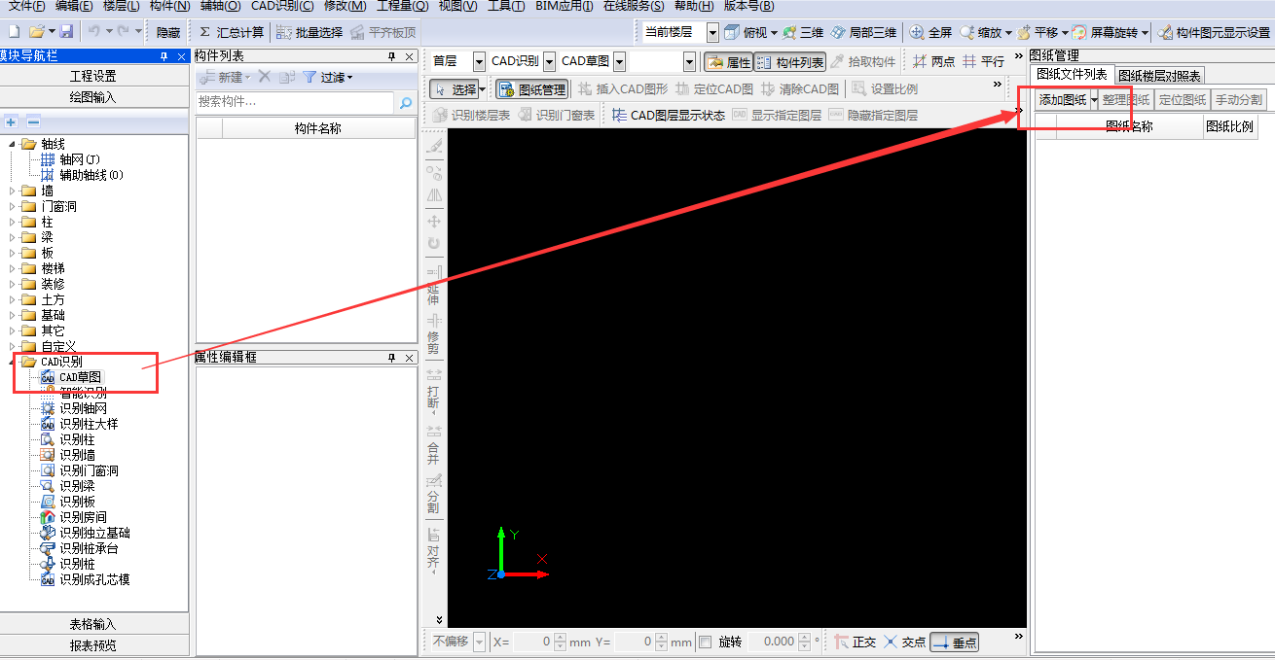Expand 墙 tree node
Screen dimensions: 1275x660
[13, 191]
